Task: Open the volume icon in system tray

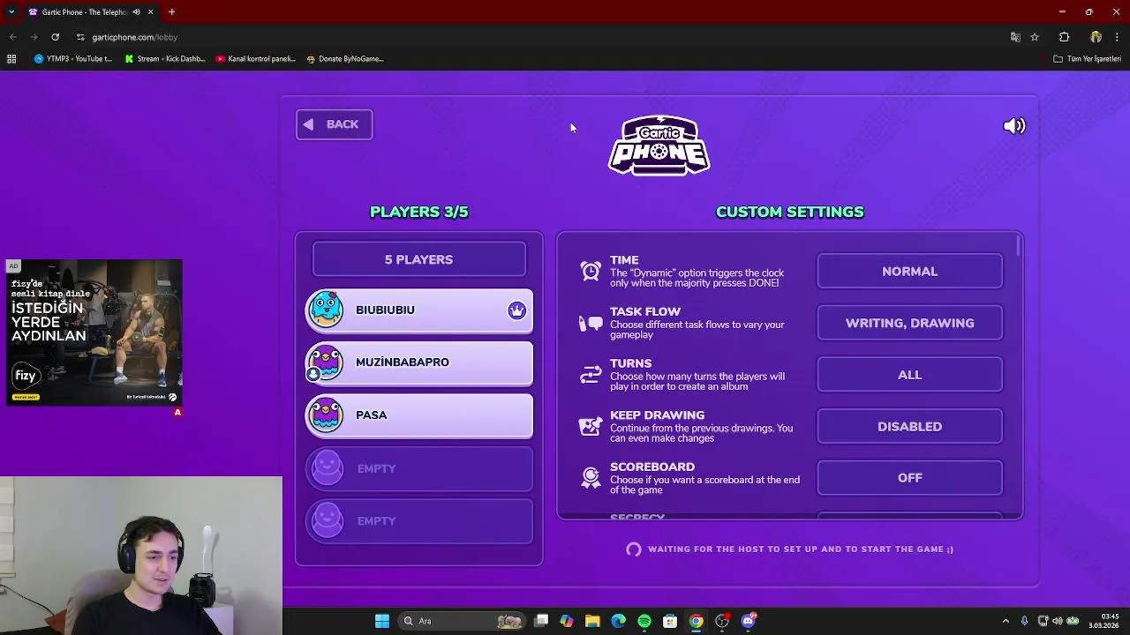Action: click(x=1058, y=621)
